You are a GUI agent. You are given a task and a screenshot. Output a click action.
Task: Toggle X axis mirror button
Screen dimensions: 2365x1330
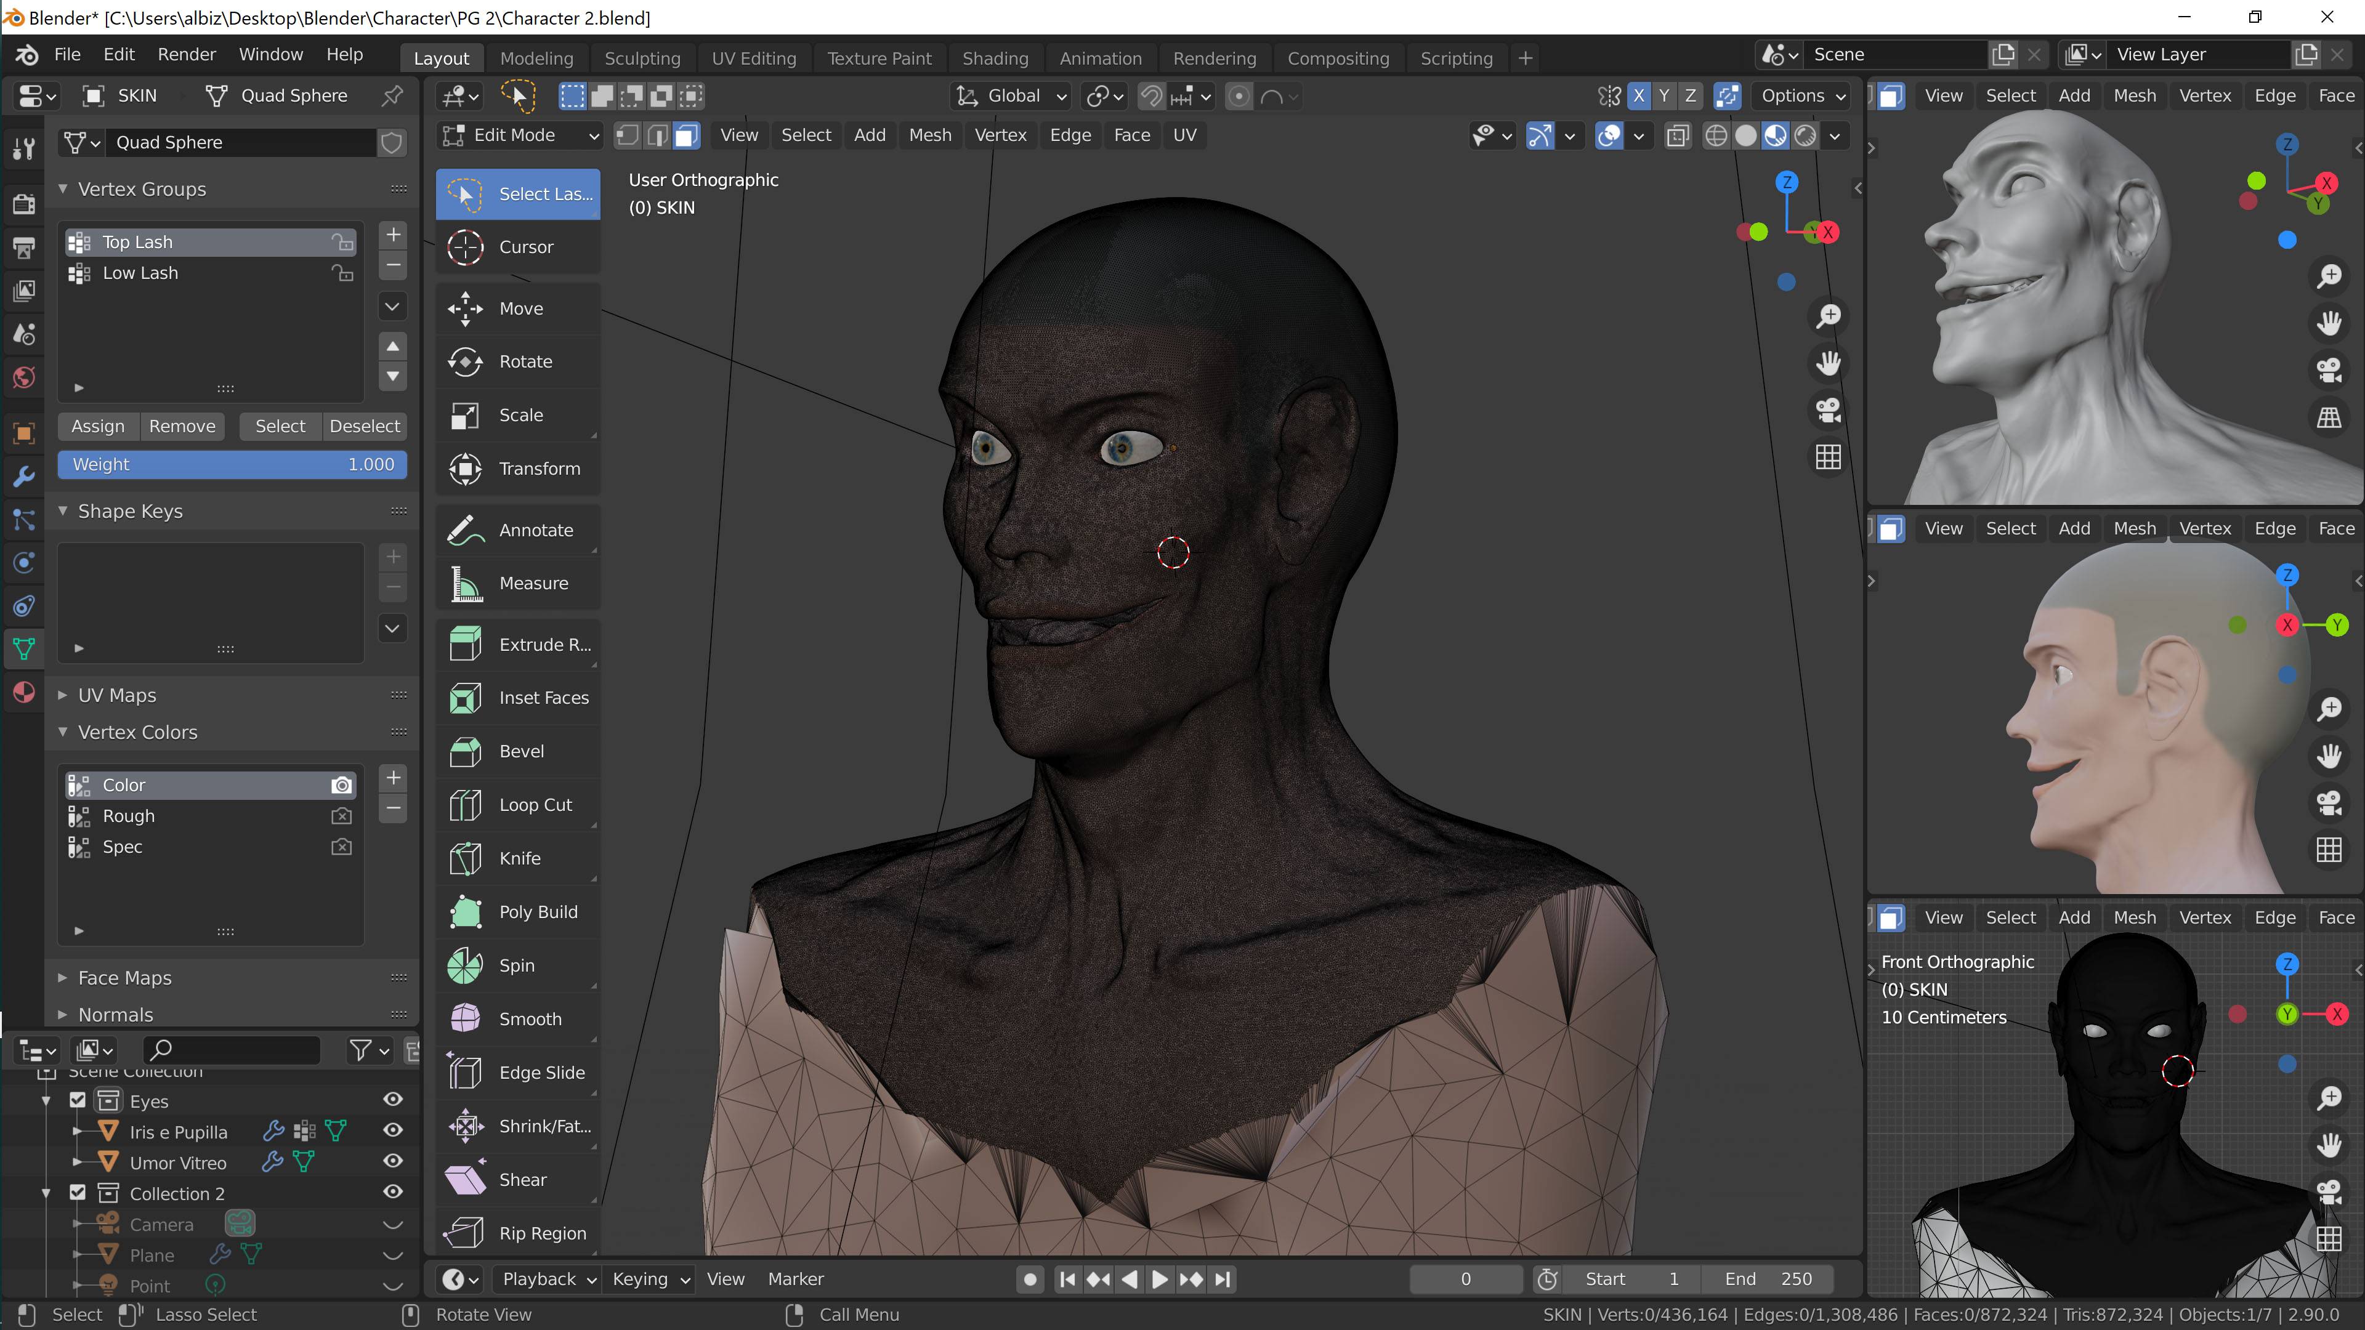tap(1638, 95)
